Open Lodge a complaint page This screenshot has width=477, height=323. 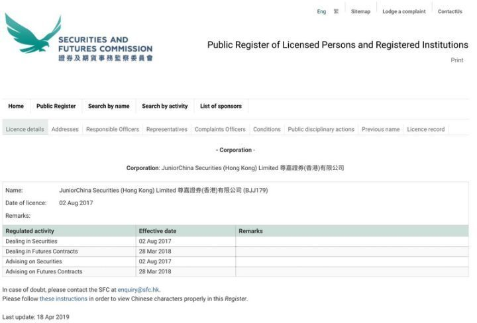(x=403, y=11)
